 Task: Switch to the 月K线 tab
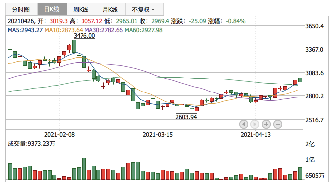click(x=111, y=9)
